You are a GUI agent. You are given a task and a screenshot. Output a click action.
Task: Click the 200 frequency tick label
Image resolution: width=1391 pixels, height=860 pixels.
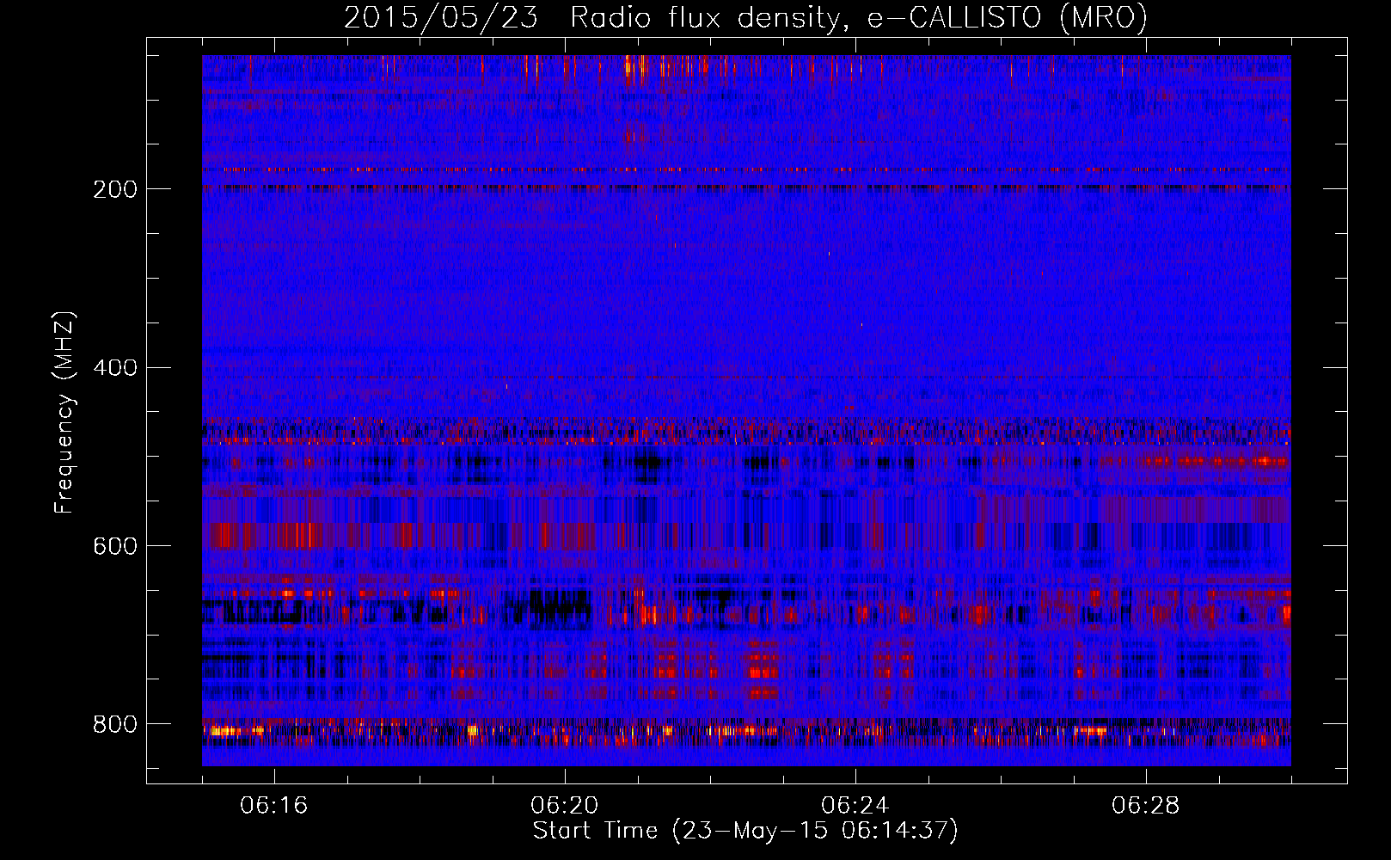115,189
